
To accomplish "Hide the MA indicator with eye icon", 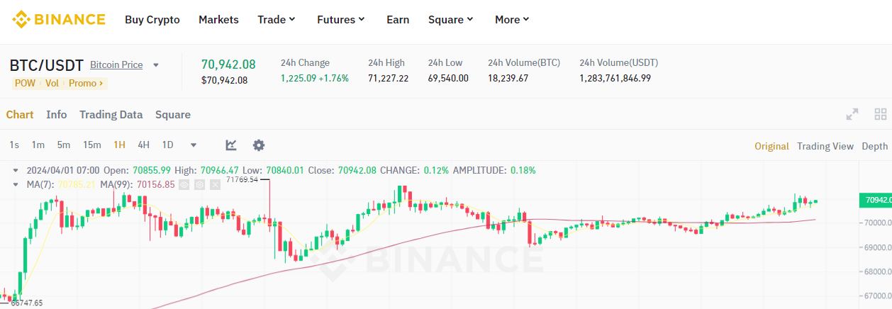I will tap(184, 184).
